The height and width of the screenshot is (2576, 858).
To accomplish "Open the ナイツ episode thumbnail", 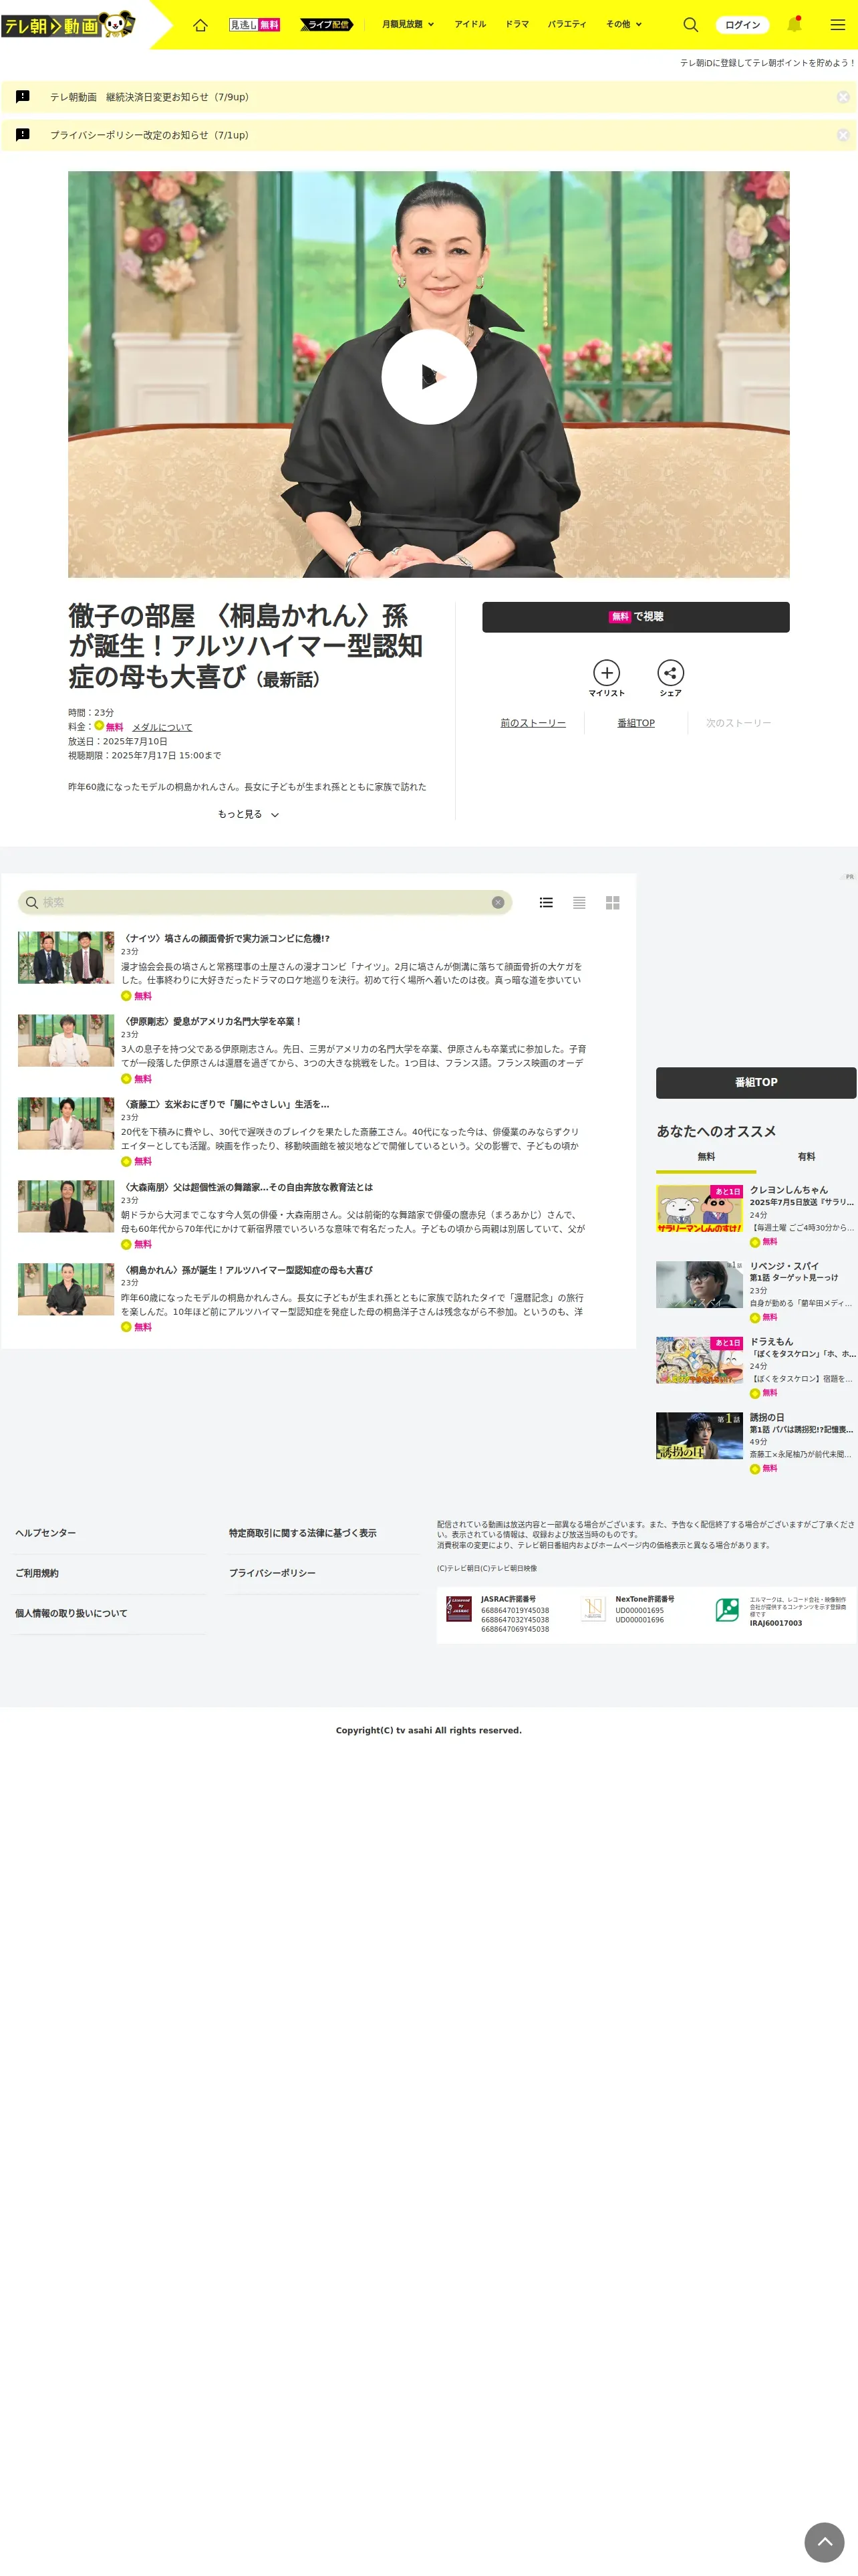I will [66, 958].
